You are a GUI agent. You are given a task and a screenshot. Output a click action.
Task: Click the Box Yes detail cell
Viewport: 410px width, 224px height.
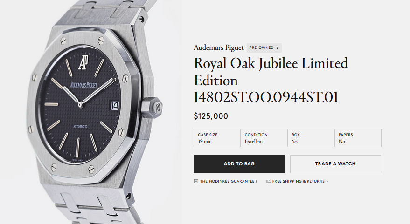[x=311, y=138]
